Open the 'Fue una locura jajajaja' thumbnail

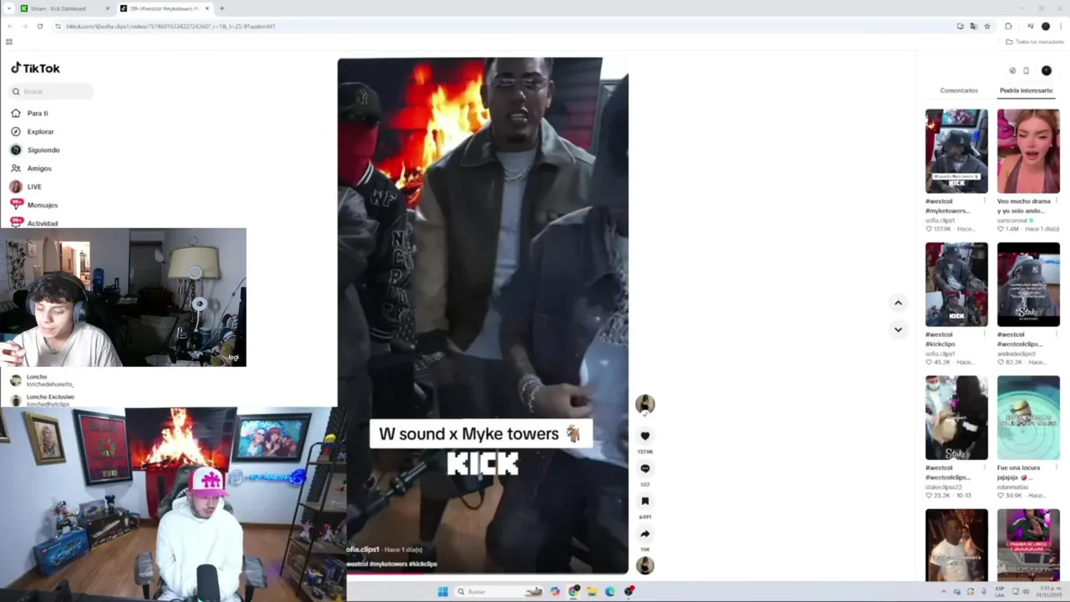[1028, 417]
